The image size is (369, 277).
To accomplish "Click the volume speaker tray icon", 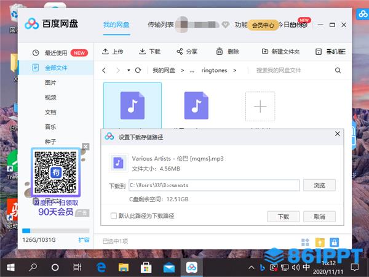I will [296, 267].
